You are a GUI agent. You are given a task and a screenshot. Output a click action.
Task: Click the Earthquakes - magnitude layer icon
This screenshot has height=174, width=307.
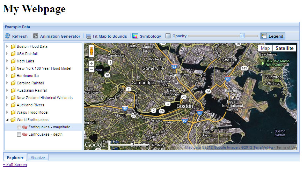click(x=25, y=127)
